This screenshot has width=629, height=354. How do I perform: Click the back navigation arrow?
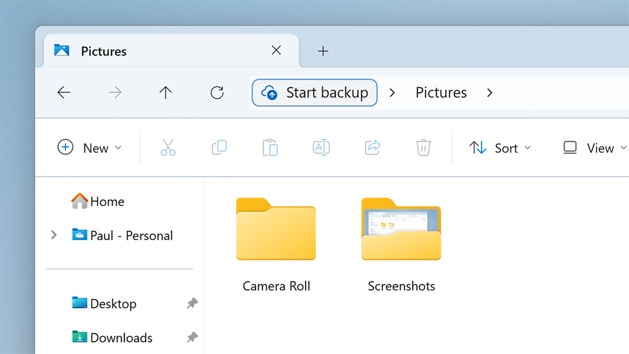[64, 93]
